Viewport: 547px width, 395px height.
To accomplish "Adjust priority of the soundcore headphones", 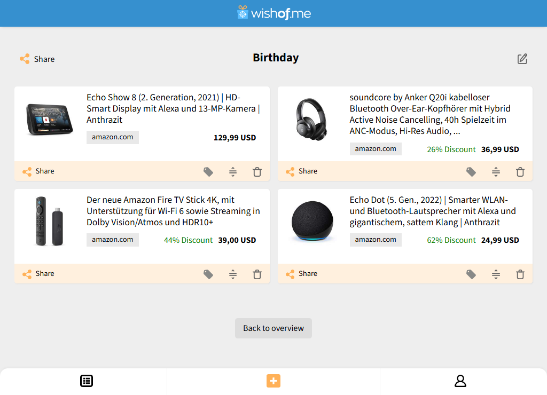I will [496, 171].
